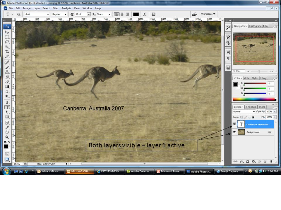Toggle center text alignment
281x210 pixels.
pos(122,14)
